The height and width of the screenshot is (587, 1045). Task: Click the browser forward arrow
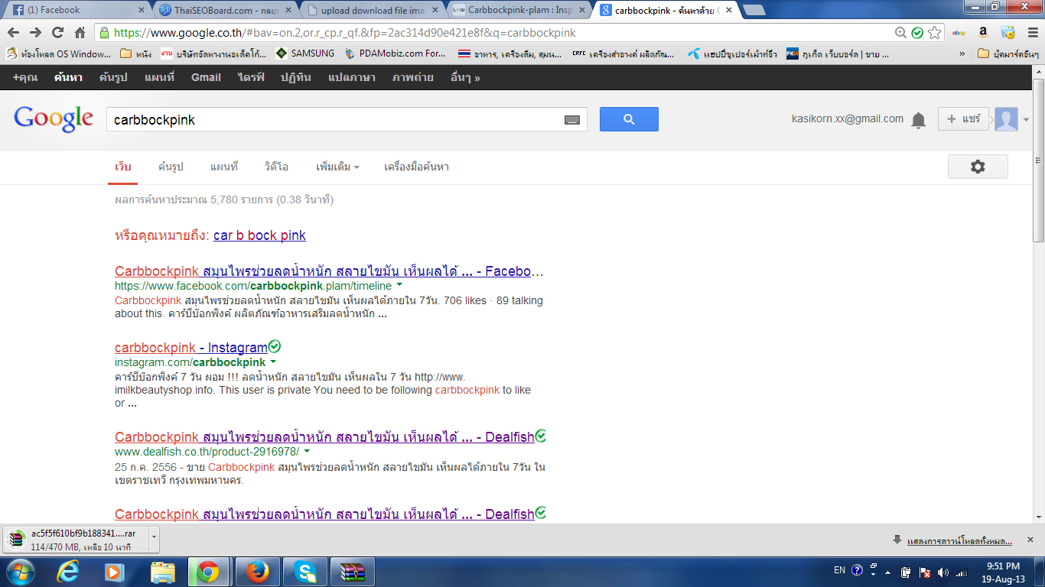[x=35, y=33]
